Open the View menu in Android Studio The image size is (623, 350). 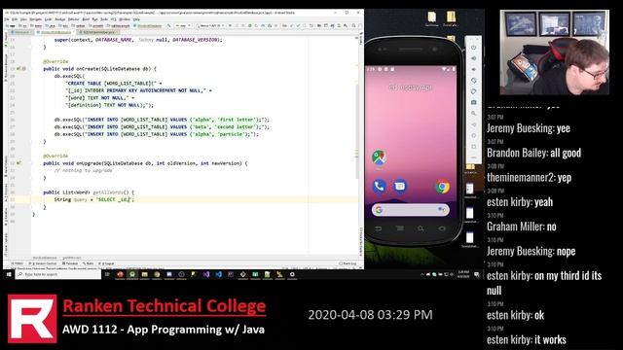[23, 19]
